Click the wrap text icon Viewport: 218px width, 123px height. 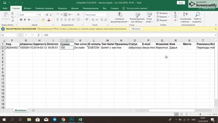click(78, 14)
